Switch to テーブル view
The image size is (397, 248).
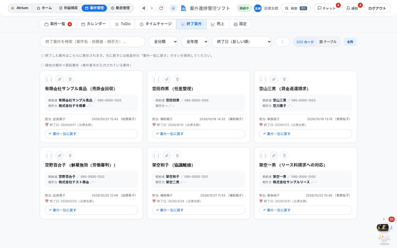[x=328, y=42]
